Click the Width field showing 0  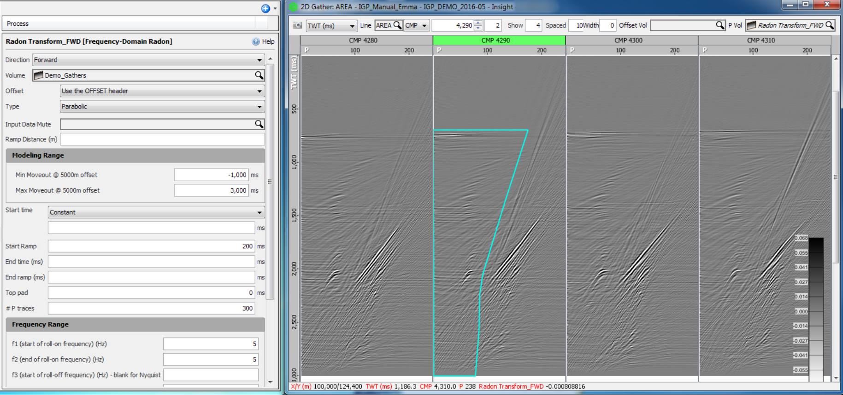point(607,25)
